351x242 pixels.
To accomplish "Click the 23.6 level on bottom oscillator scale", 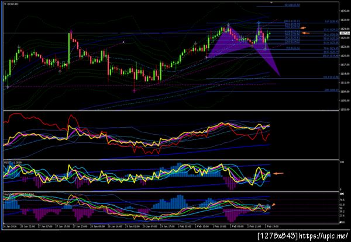I will click(342, 215).
